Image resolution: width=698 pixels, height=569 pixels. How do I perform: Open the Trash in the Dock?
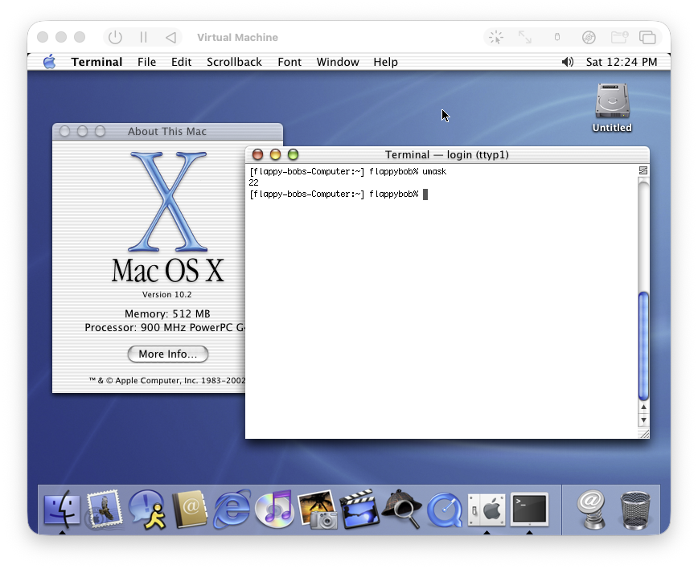point(635,510)
